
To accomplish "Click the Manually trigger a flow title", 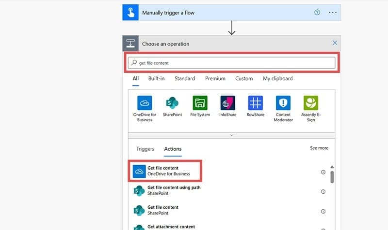I will 168,13.
